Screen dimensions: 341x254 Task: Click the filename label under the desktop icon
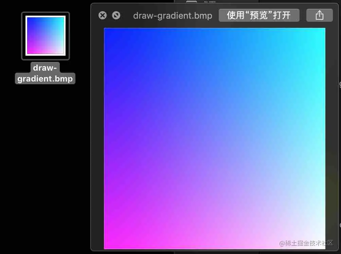pos(45,73)
